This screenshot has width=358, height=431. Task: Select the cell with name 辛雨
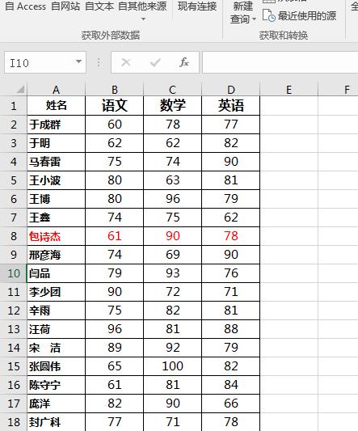pos(57,311)
